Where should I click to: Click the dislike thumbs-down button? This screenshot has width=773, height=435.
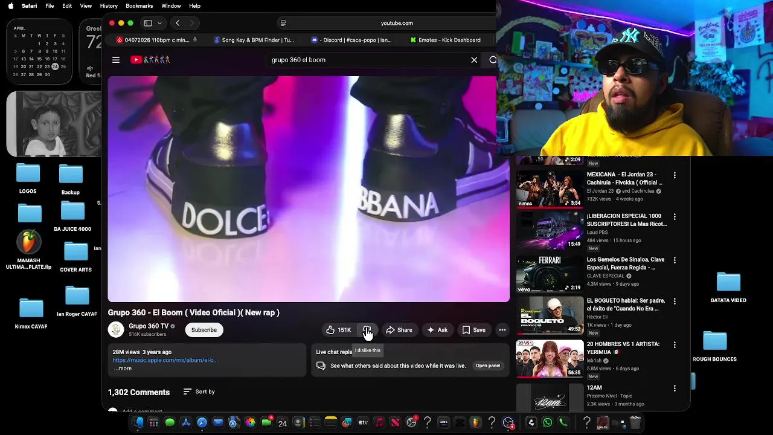click(367, 330)
